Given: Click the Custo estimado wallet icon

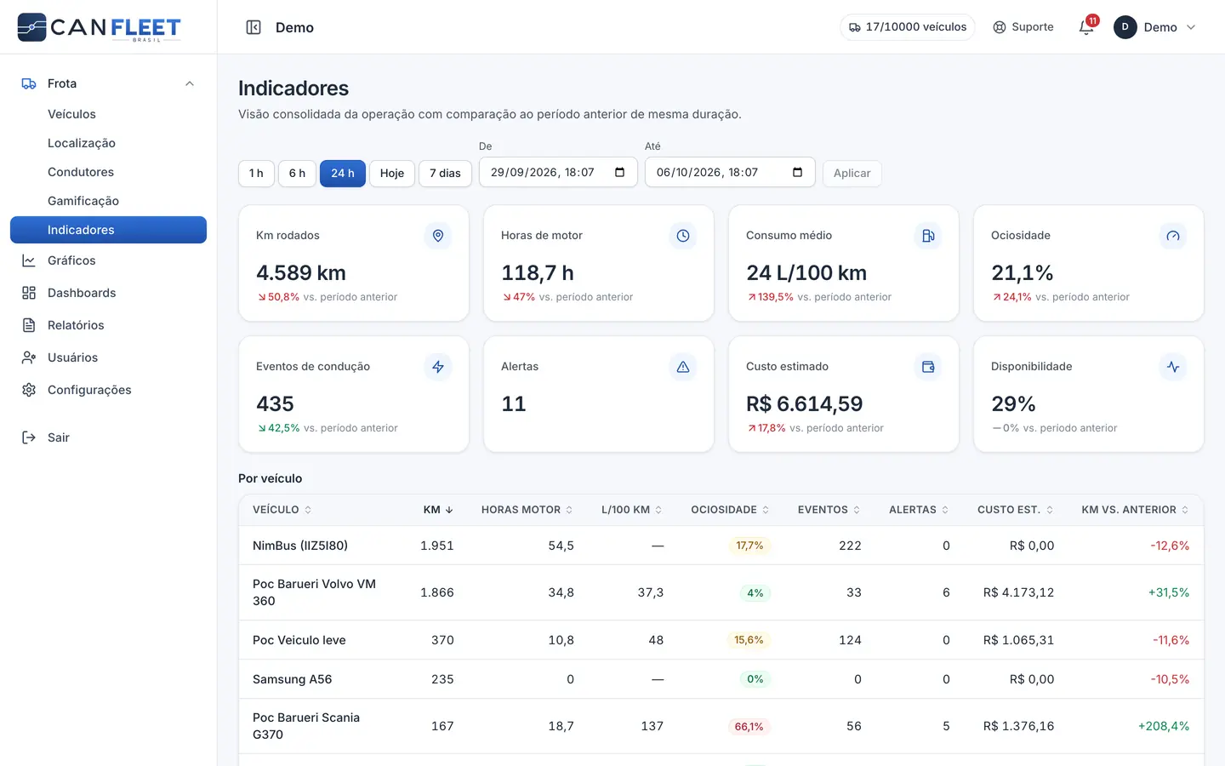Looking at the screenshot, I should (x=928, y=367).
